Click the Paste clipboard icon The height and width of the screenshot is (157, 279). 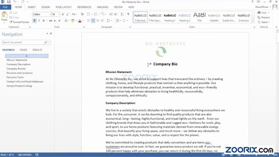coord(4,14)
